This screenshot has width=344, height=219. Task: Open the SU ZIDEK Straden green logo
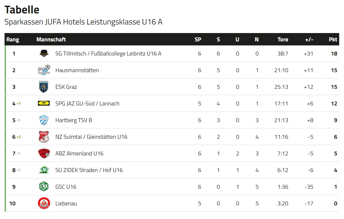click(44, 170)
